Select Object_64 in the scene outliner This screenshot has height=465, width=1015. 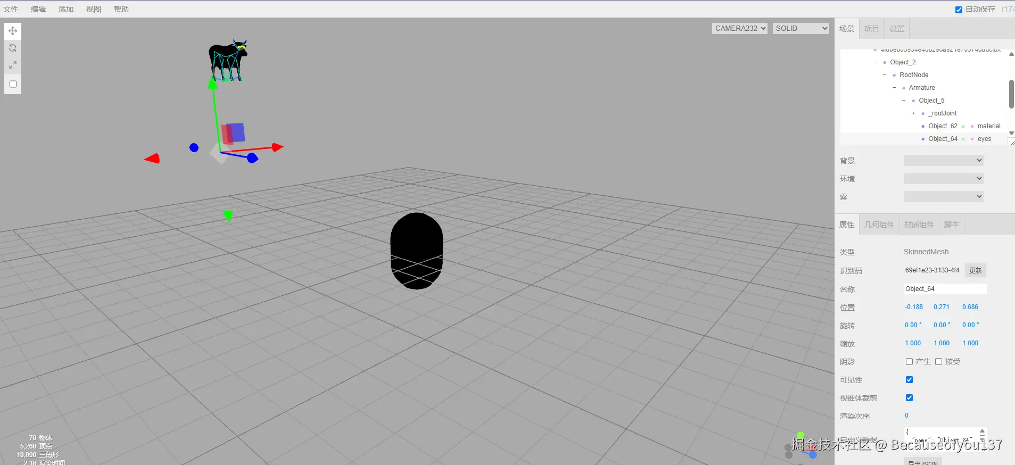(943, 139)
